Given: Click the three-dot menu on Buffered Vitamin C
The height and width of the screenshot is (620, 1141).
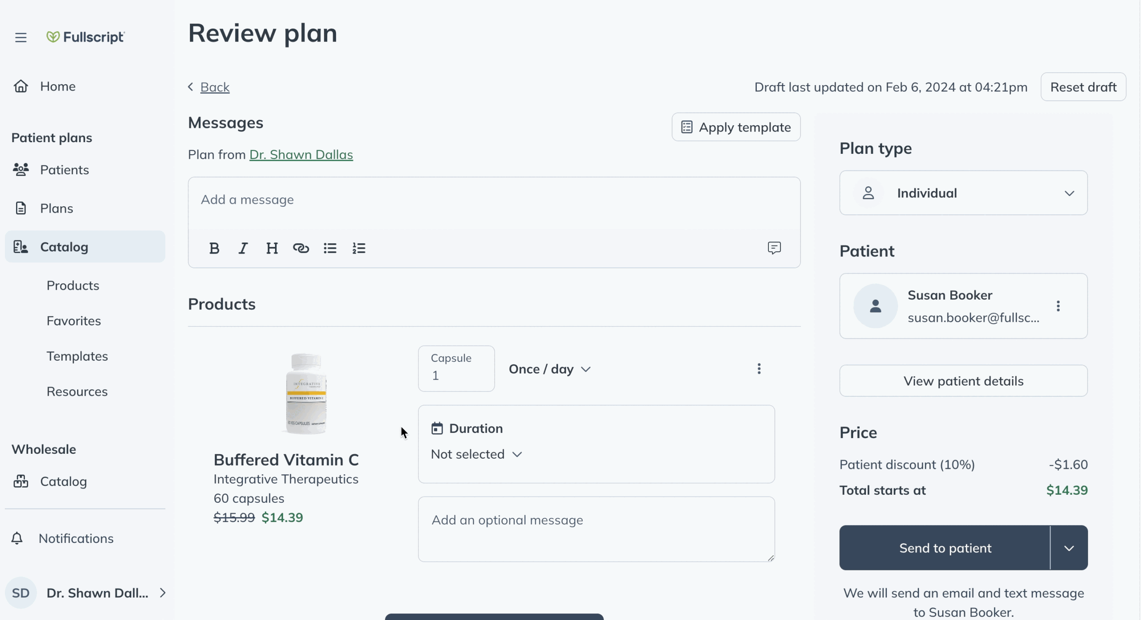Looking at the screenshot, I should pos(759,369).
